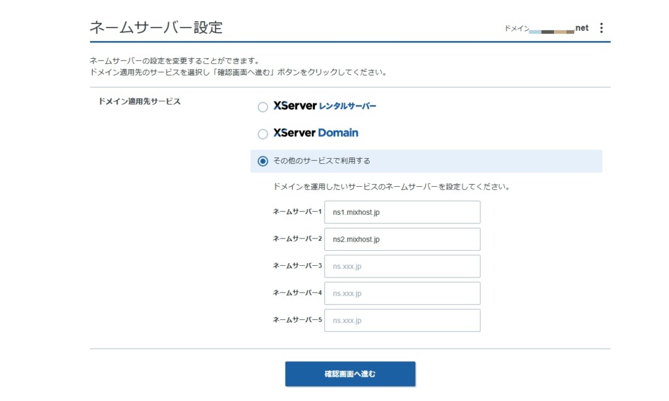Click inside the ネームサーバー2 field showing ns2.mixhost.jp

point(402,239)
